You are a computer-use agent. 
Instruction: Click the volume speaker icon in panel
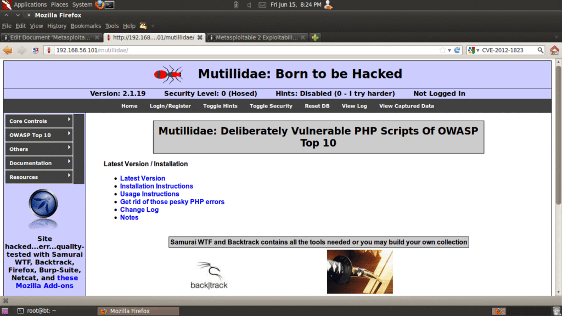(x=249, y=5)
